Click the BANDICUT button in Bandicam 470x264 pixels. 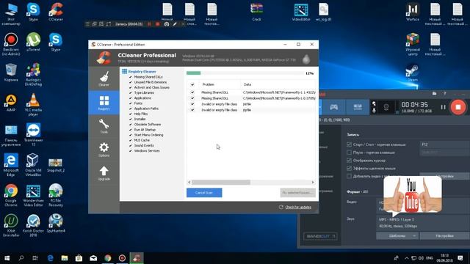[320, 236]
